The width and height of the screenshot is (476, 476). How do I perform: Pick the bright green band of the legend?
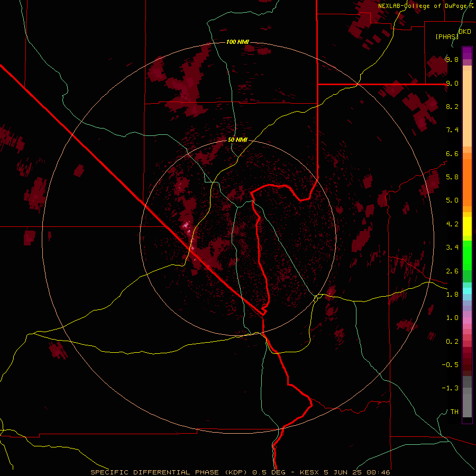pos(467,255)
